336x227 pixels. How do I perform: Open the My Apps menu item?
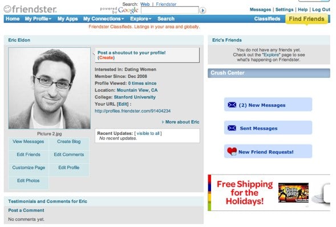(67, 19)
